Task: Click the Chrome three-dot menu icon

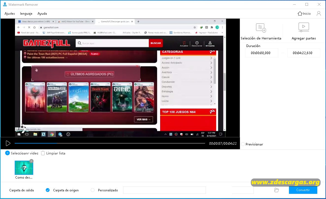Action: (x=222, y=27)
